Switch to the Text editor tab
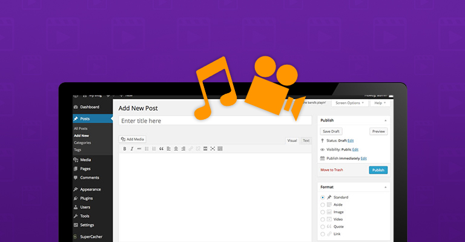Image resolution: width=465 pixels, height=242 pixels. point(306,141)
